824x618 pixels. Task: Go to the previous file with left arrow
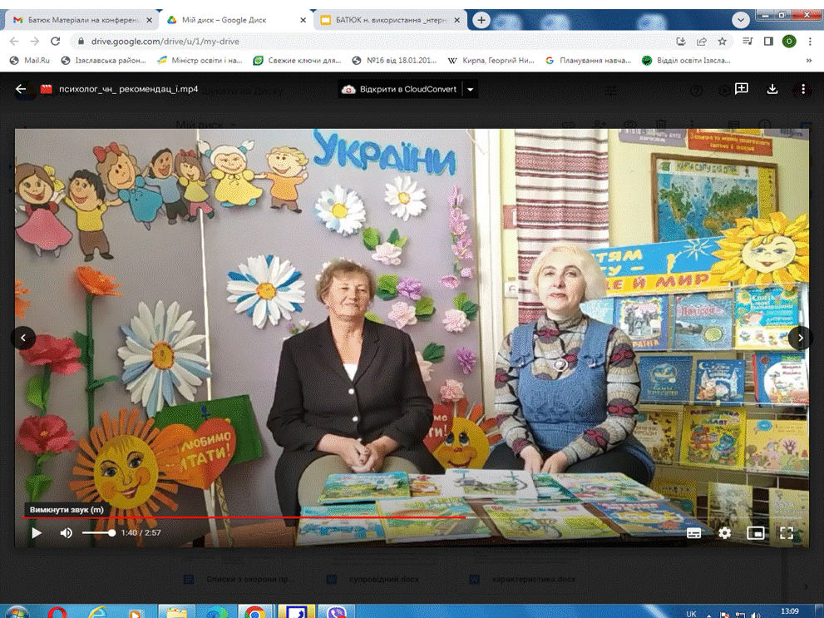(23, 337)
